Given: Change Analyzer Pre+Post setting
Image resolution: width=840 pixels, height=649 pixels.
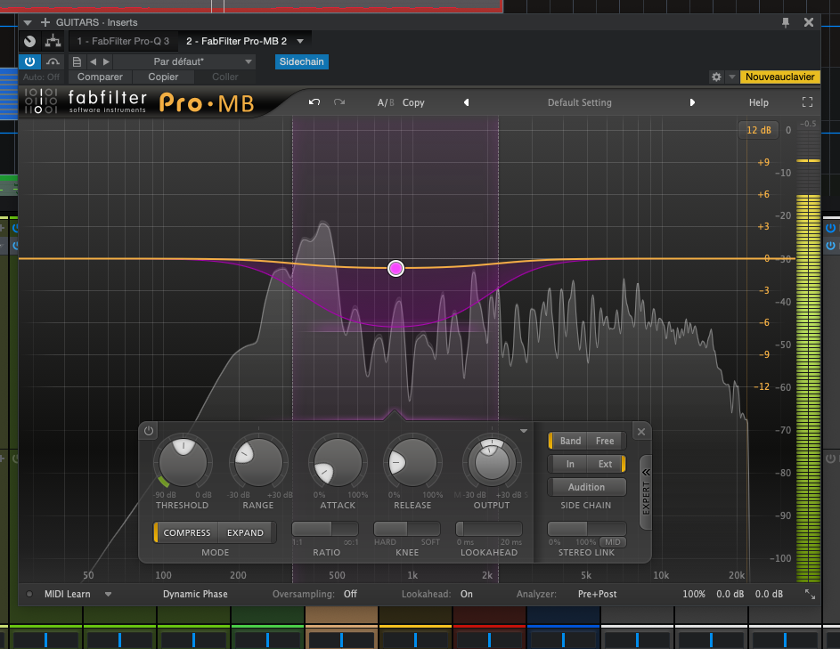Looking at the screenshot, I should coord(598,594).
